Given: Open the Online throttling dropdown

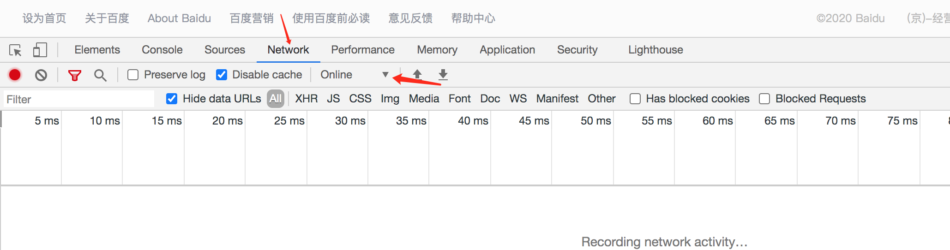Looking at the screenshot, I should click(354, 75).
